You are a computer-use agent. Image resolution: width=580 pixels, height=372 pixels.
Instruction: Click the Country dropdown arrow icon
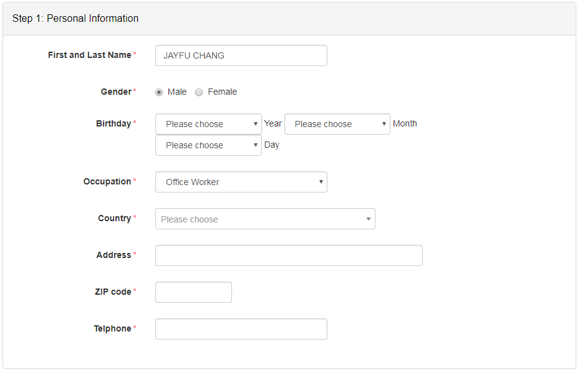[x=369, y=219]
